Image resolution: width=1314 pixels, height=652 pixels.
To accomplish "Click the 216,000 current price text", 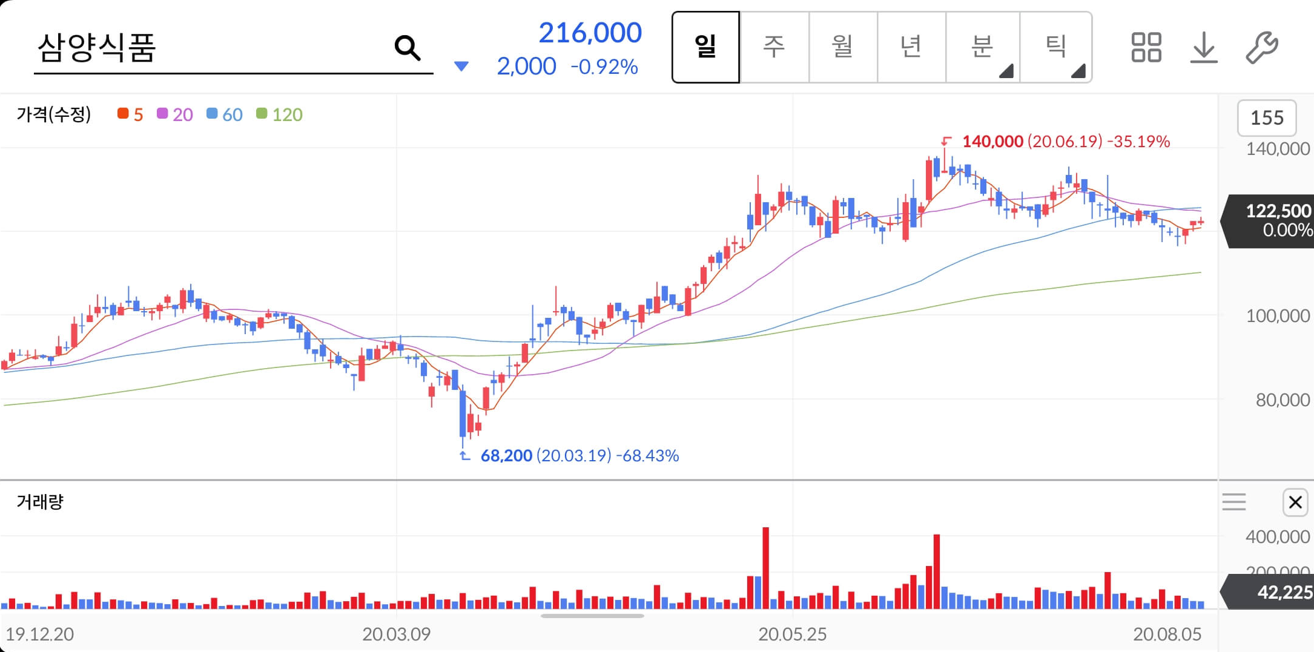I will click(590, 33).
